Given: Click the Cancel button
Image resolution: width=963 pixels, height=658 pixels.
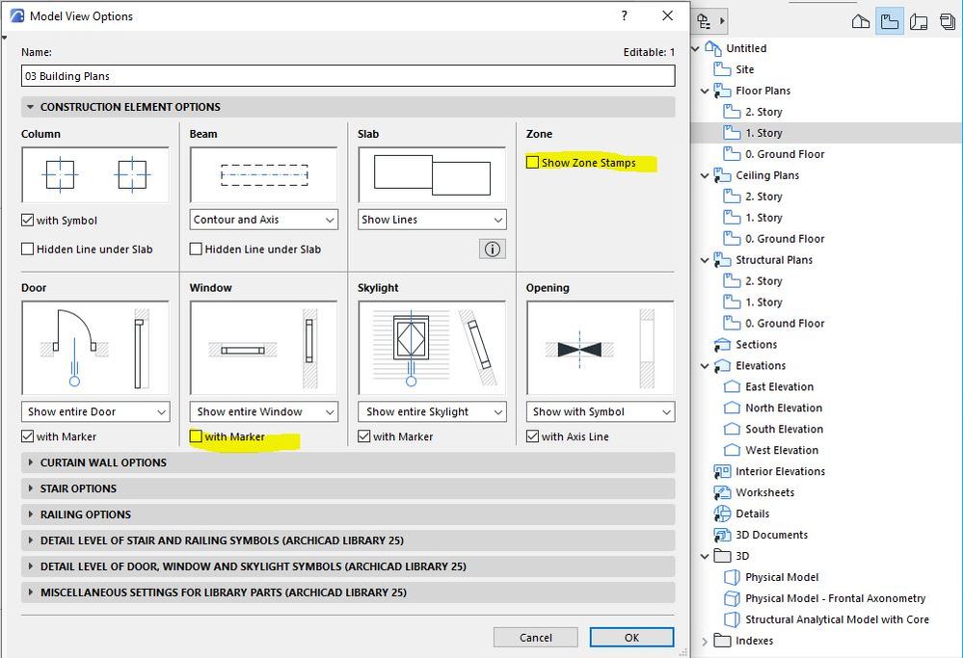Looking at the screenshot, I should click(536, 637).
